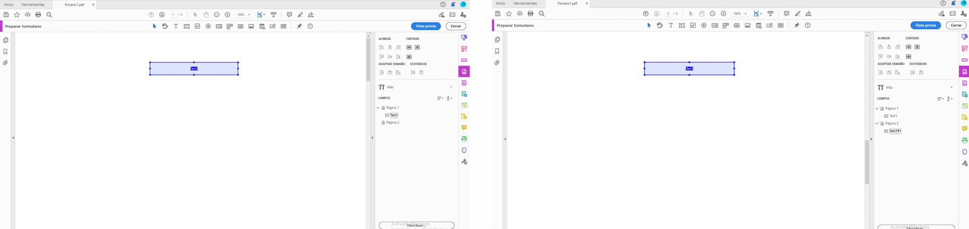Select highlighter pen tool in left window
Image resolution: width=969 pixels, height=229 pixels.
click(x=300, y=15)
